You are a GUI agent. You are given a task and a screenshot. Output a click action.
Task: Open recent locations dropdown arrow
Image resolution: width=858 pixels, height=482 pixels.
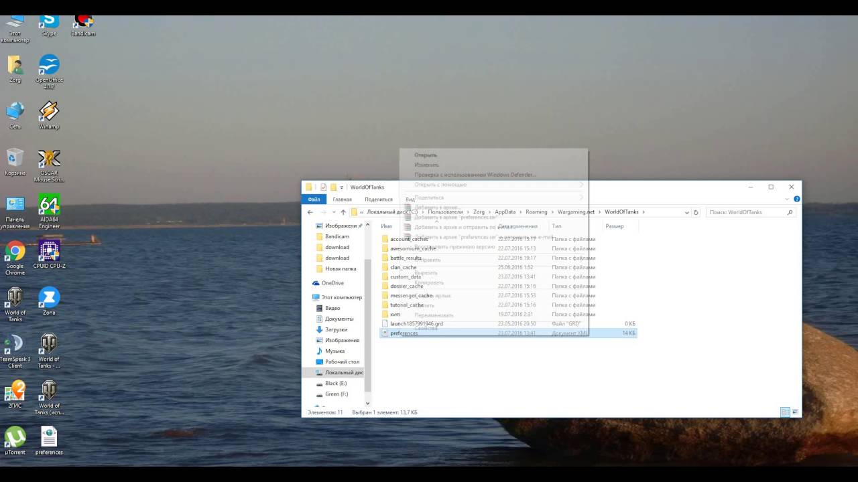tap(333, 212)
